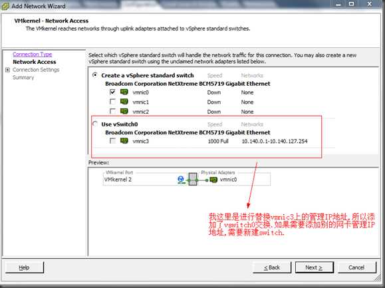
Task: Click the vmnic3 adapter name
Action: (141, 141)
